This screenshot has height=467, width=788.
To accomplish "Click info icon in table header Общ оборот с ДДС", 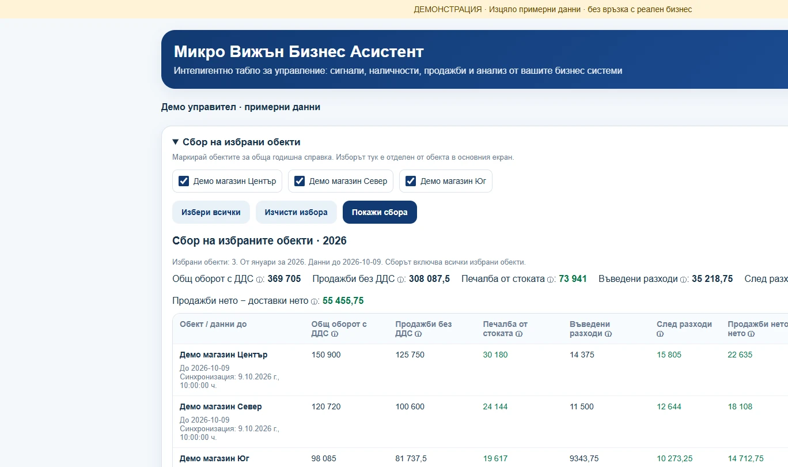I will click(335, 334).
